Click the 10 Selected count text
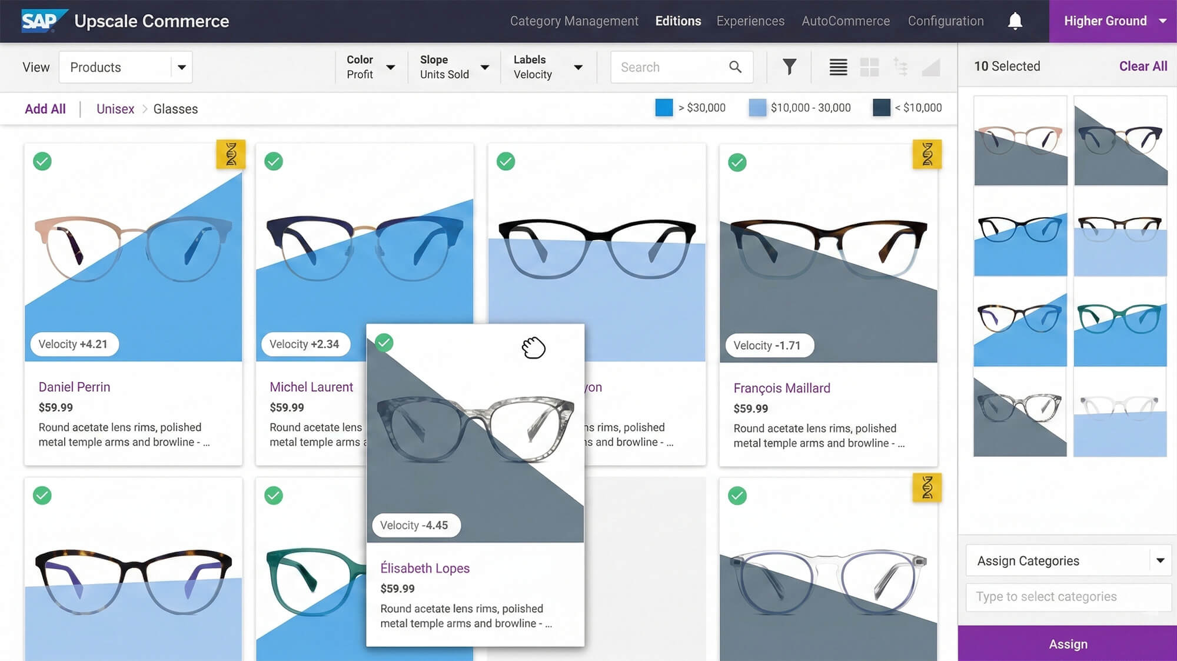Image resolution: width=1177 pixels, height=661 pixels. coord(1007,66)
